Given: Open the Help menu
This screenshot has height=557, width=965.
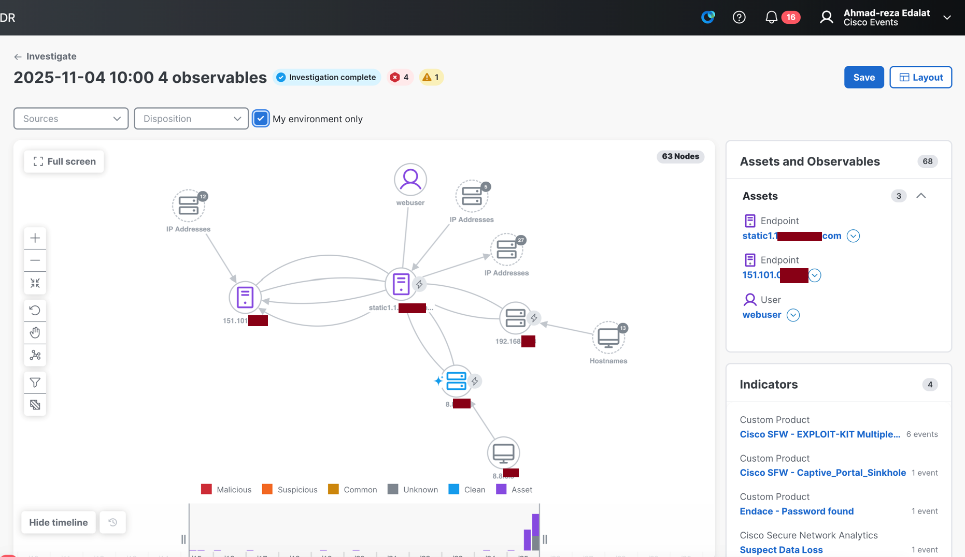Looking at the screenshot, I should pos(739,17).
